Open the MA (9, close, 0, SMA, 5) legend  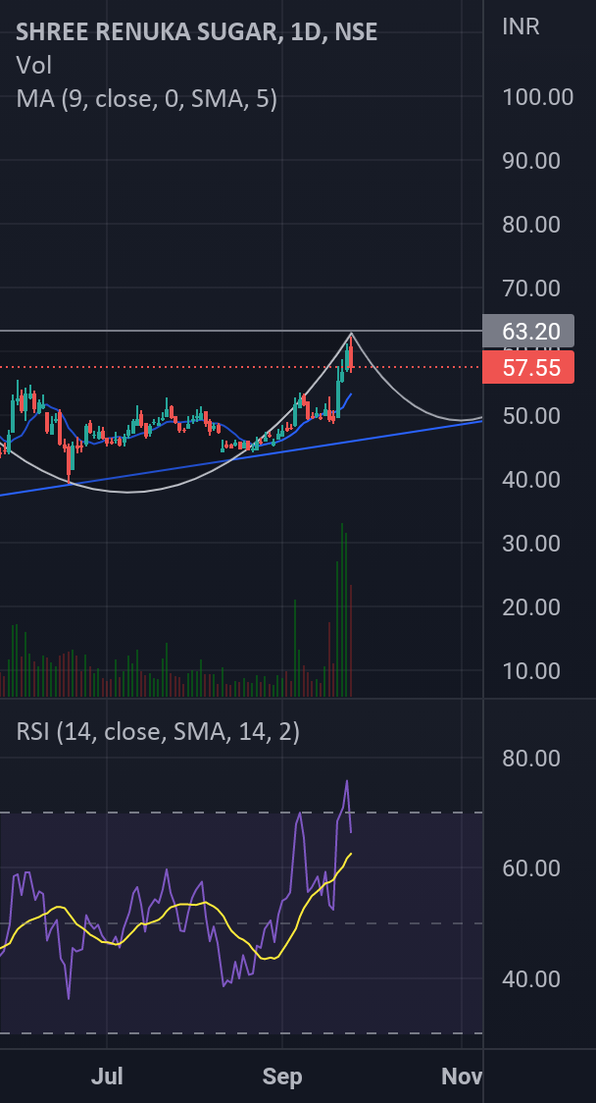tap(146, 99)
